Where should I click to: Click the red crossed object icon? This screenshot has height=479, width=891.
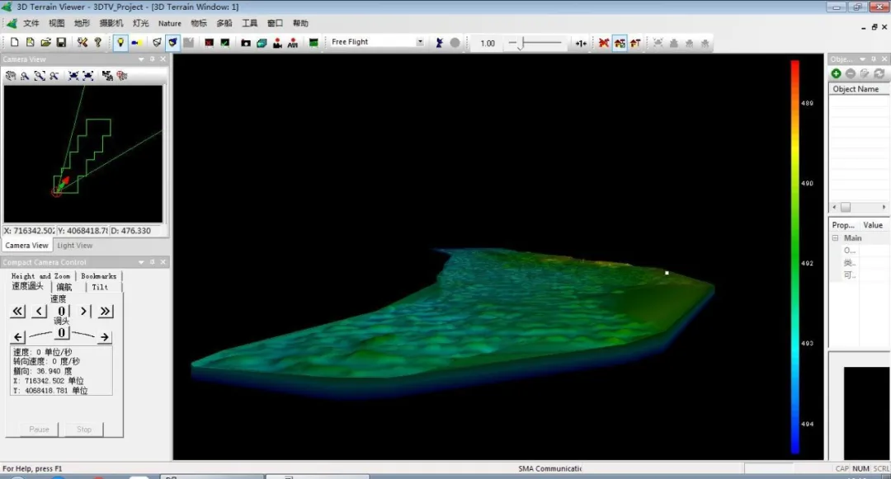[603, 43]
